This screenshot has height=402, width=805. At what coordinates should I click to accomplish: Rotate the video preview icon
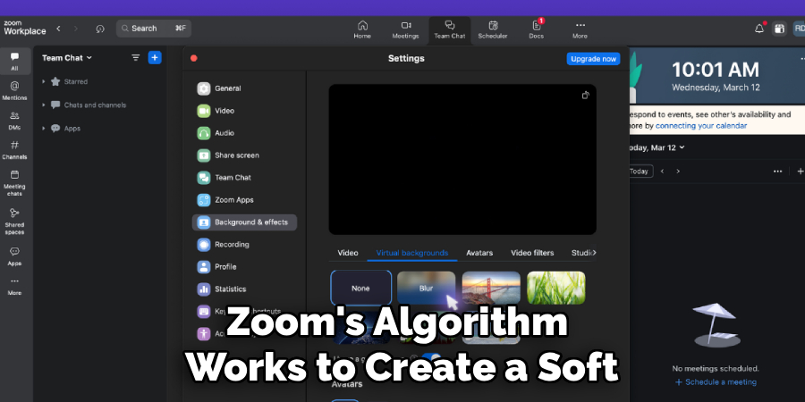pos(585,95)
